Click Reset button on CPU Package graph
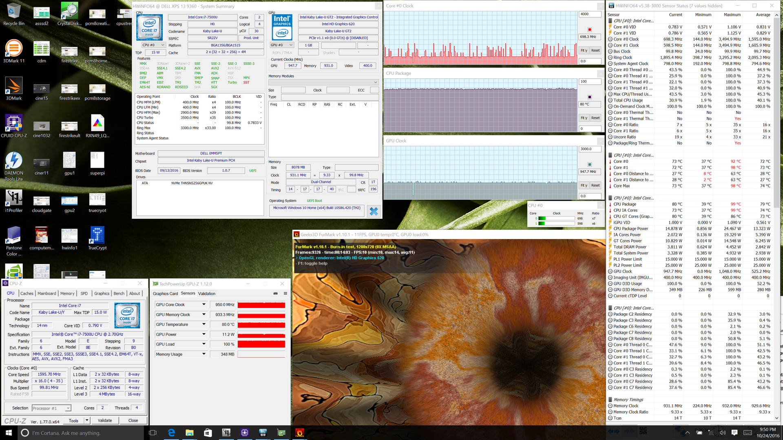 click(595, 118)
